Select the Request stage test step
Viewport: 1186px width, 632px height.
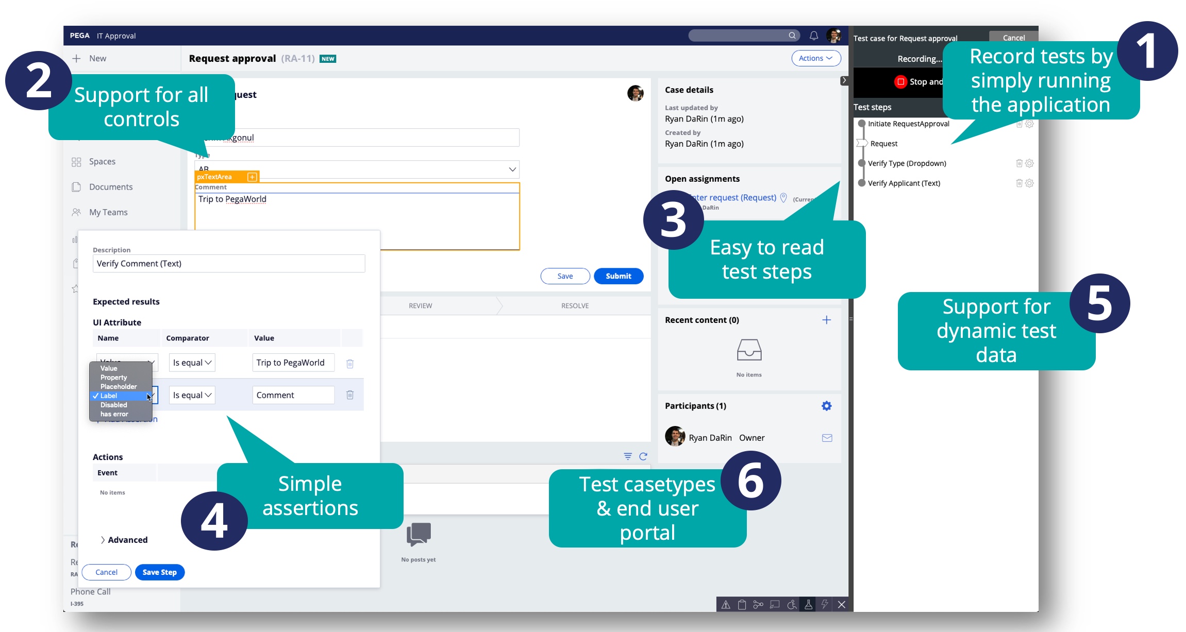[883, 144]
